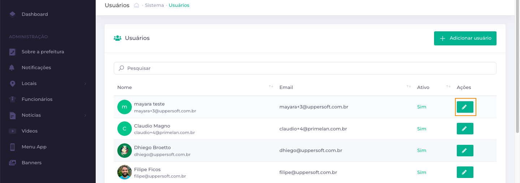Edit Dhiego Broetto with pencil button
This screenshot has height=183, width=520.
465,151
